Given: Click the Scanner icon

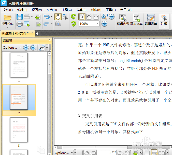Looking at the screenshot, I should click(x=27, y=17).
